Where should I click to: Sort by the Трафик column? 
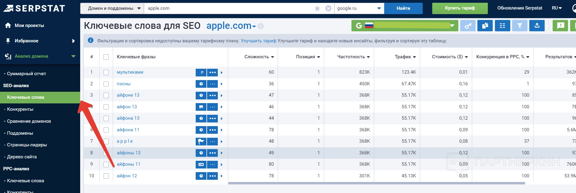pyautogui.click(x=405, y=57)
